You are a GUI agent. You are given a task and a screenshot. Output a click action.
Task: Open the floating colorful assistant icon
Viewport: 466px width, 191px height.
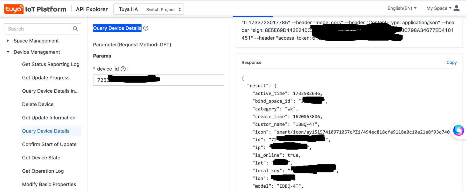pos(458,130)
